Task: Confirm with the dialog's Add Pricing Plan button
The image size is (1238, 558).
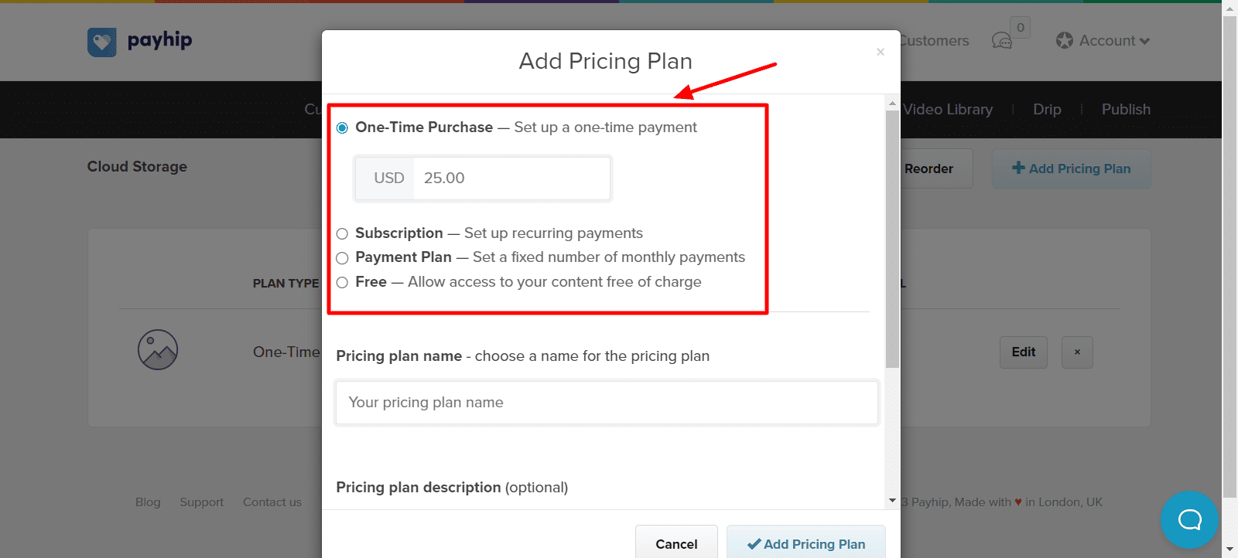Action: (x=806, y=544)
